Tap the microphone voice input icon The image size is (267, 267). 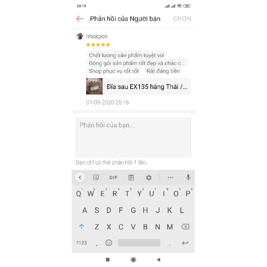click(188, 178)
